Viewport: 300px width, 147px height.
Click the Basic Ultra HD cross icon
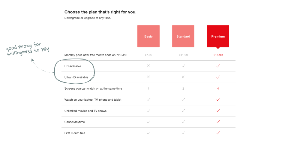148,77
